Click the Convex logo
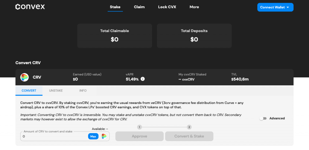This screenshot has height=150, width=309. click(30, 7)
